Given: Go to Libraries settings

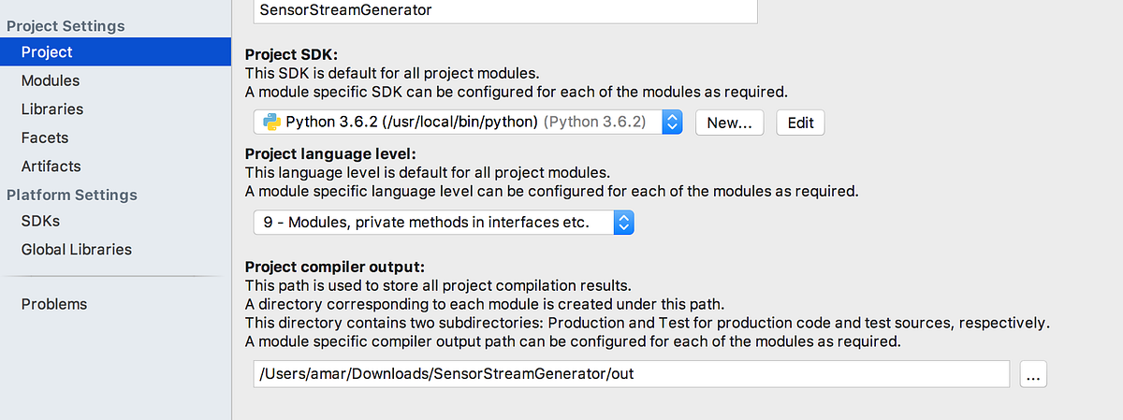Looking at the screenshot, I should (52, 109).
